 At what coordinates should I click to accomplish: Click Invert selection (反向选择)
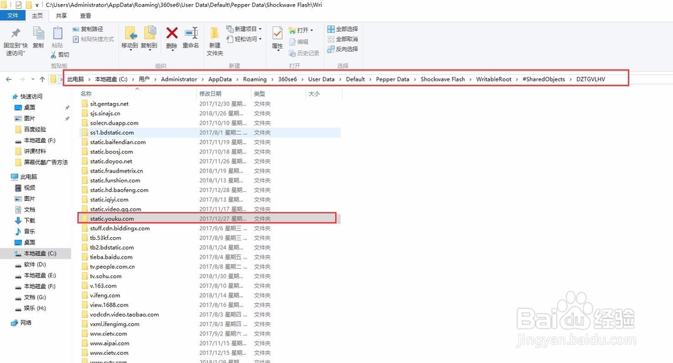pos(343,49)
